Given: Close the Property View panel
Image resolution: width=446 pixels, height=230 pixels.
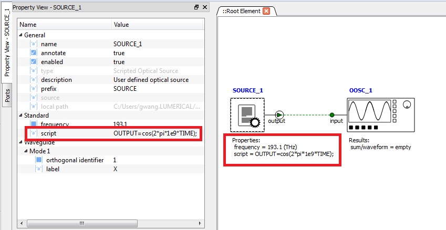Looking at the screenshot, I should tap(205, 7).
